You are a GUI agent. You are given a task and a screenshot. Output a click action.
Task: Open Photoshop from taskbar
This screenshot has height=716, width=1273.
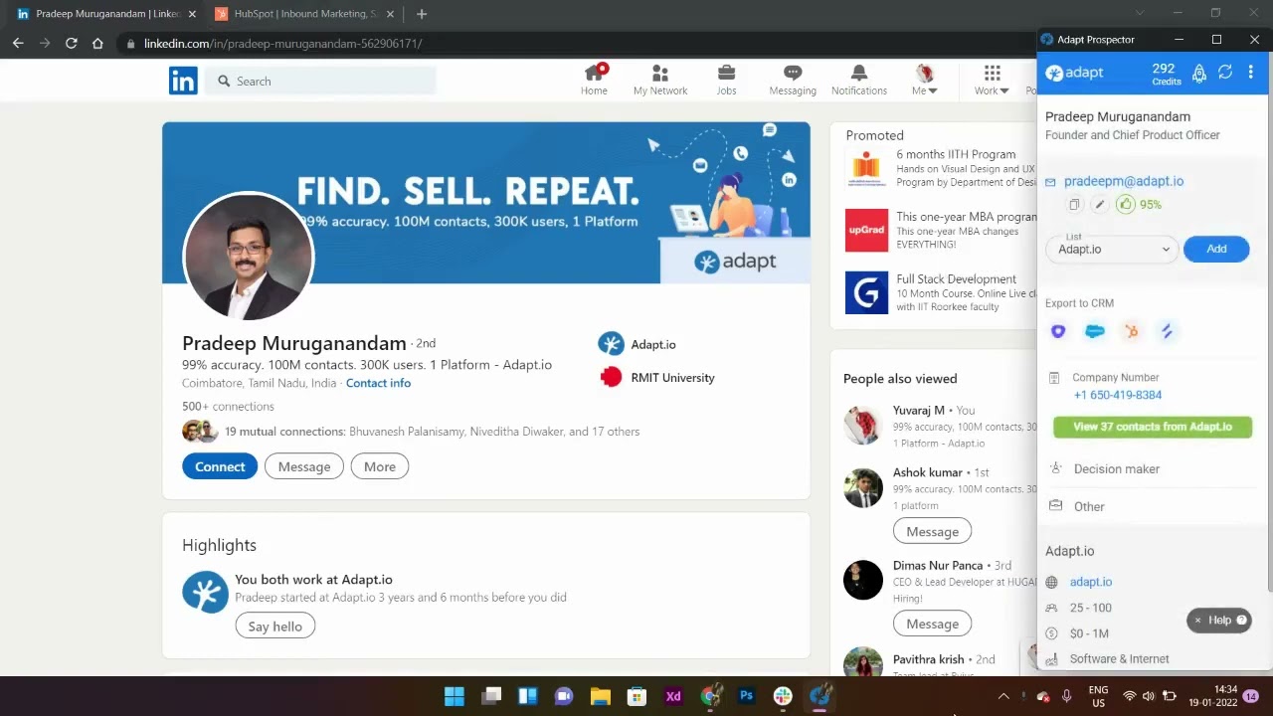pyautogui.click(x=746, y=696)
